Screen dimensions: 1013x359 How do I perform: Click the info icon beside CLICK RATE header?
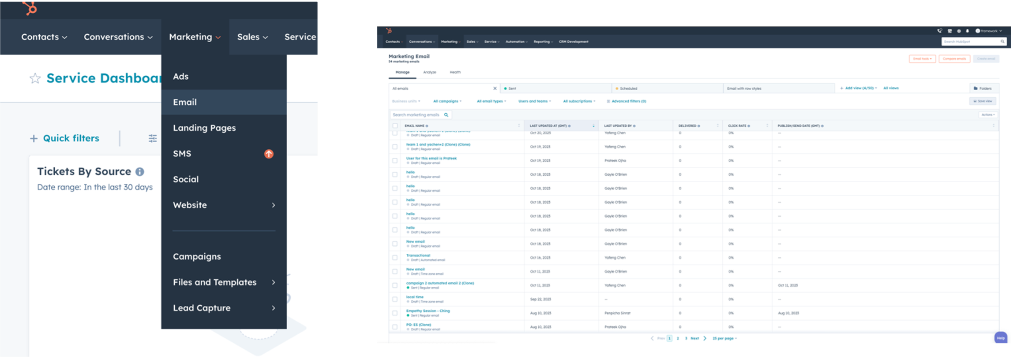pos(749,126)
